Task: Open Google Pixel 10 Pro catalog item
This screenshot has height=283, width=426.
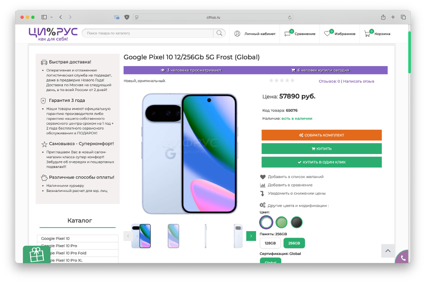Action: 78,246
